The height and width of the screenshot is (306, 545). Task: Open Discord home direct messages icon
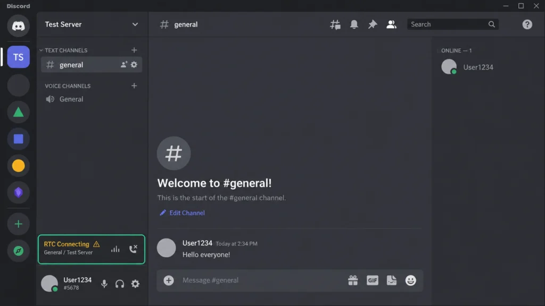(19, 25)
